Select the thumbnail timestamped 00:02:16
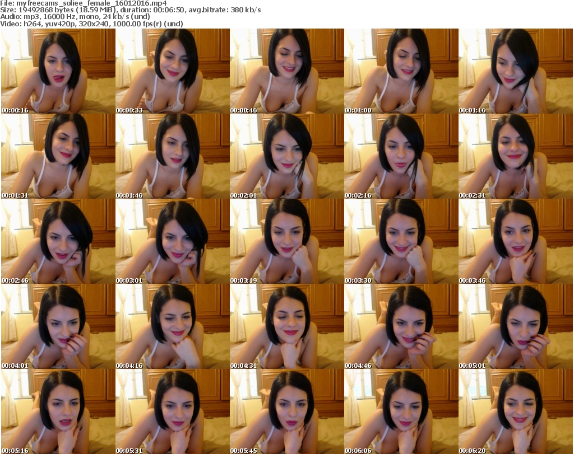 pos(401,156)
